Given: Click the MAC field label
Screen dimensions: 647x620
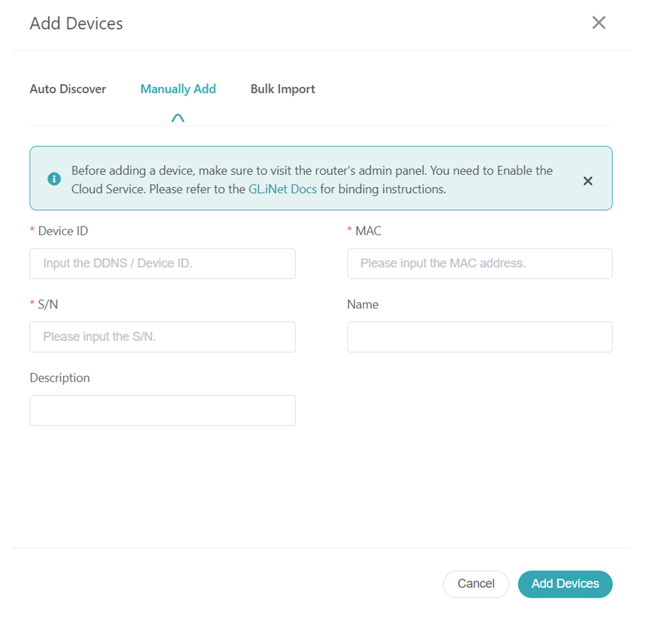Looking at the screenshot, I should [x=368, y=231].
